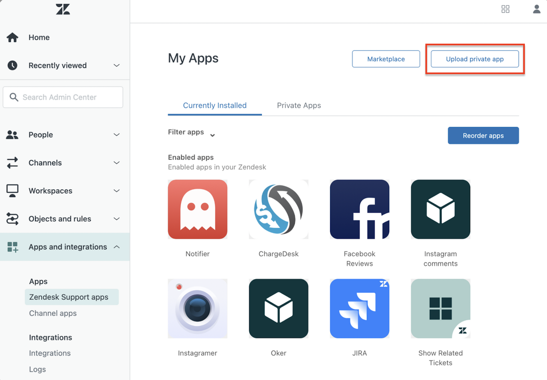Image resolution: width=547 pixels, height=380 pixels.
Task: Open the user profile avatar icon
Action: (536, 9)
